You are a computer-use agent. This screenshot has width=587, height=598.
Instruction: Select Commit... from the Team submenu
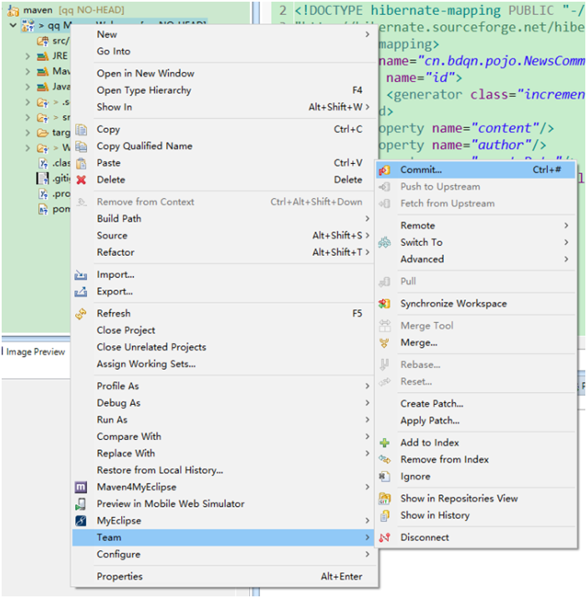click(476, 170)
